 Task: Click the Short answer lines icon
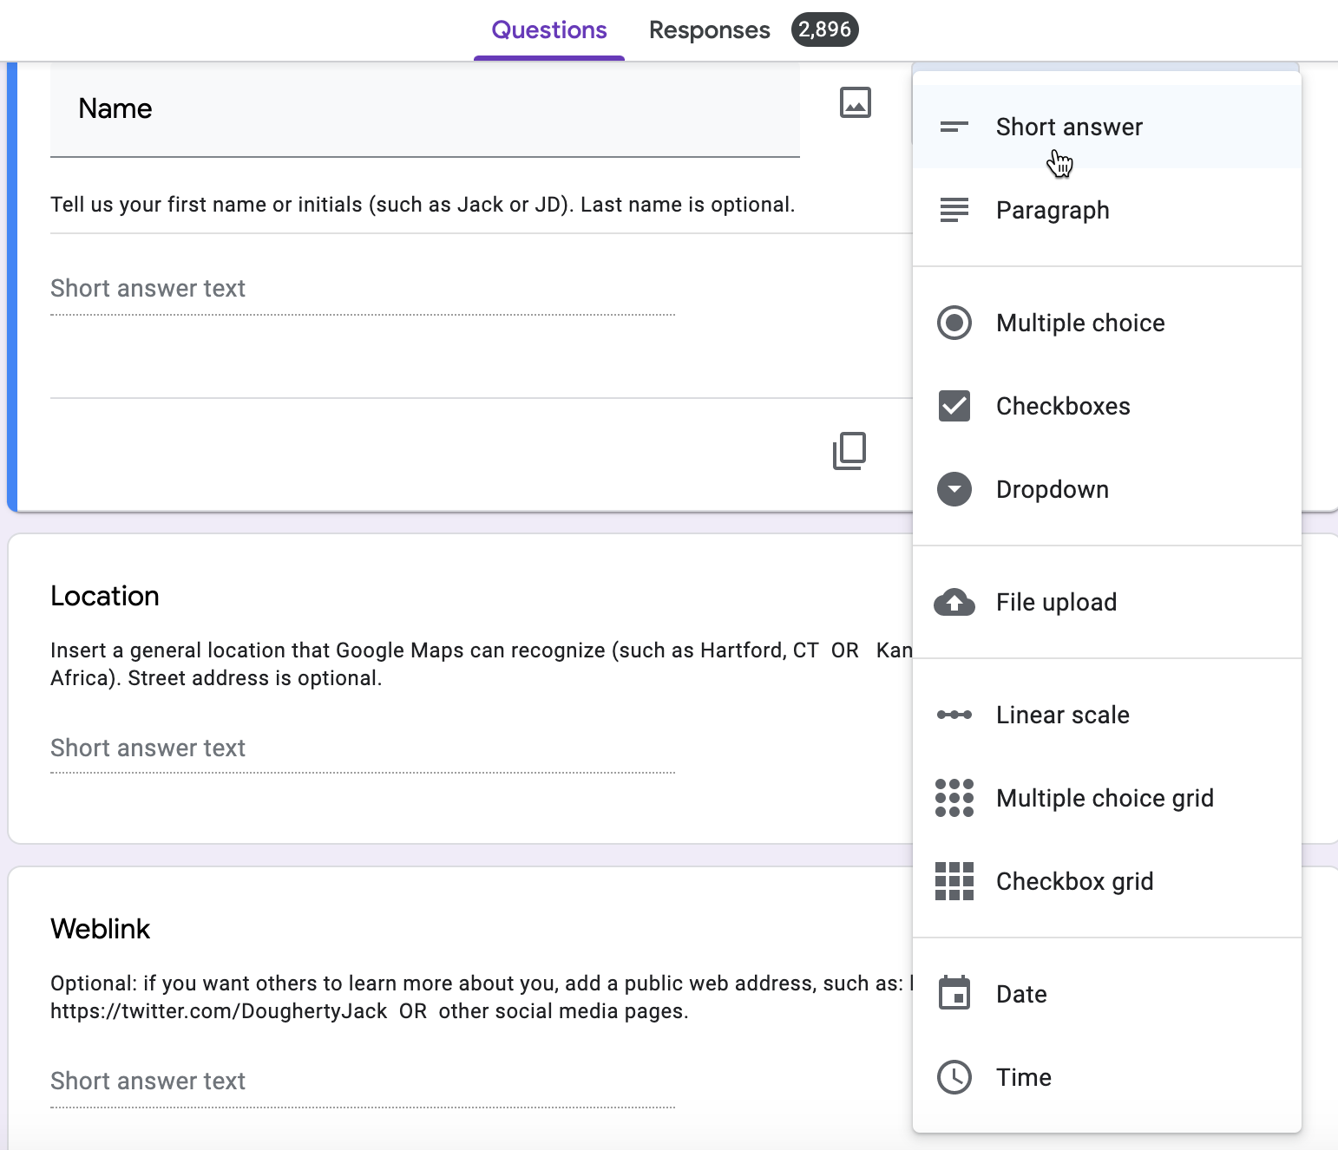click(x=954, y=127)
